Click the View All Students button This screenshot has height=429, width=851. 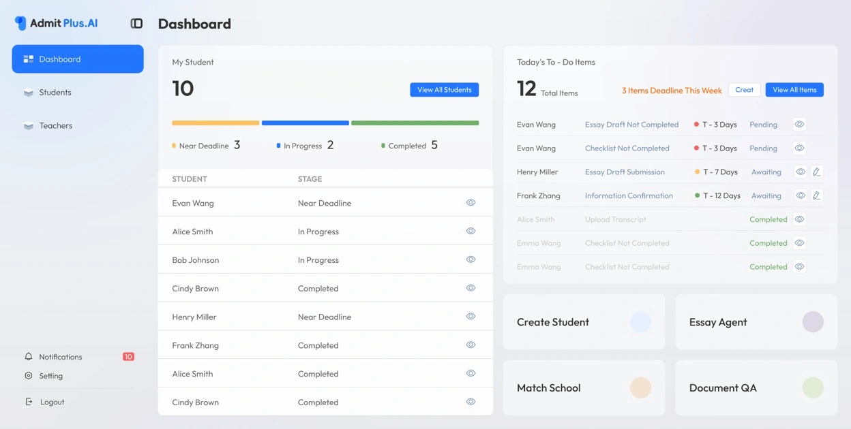coord(444,89)
